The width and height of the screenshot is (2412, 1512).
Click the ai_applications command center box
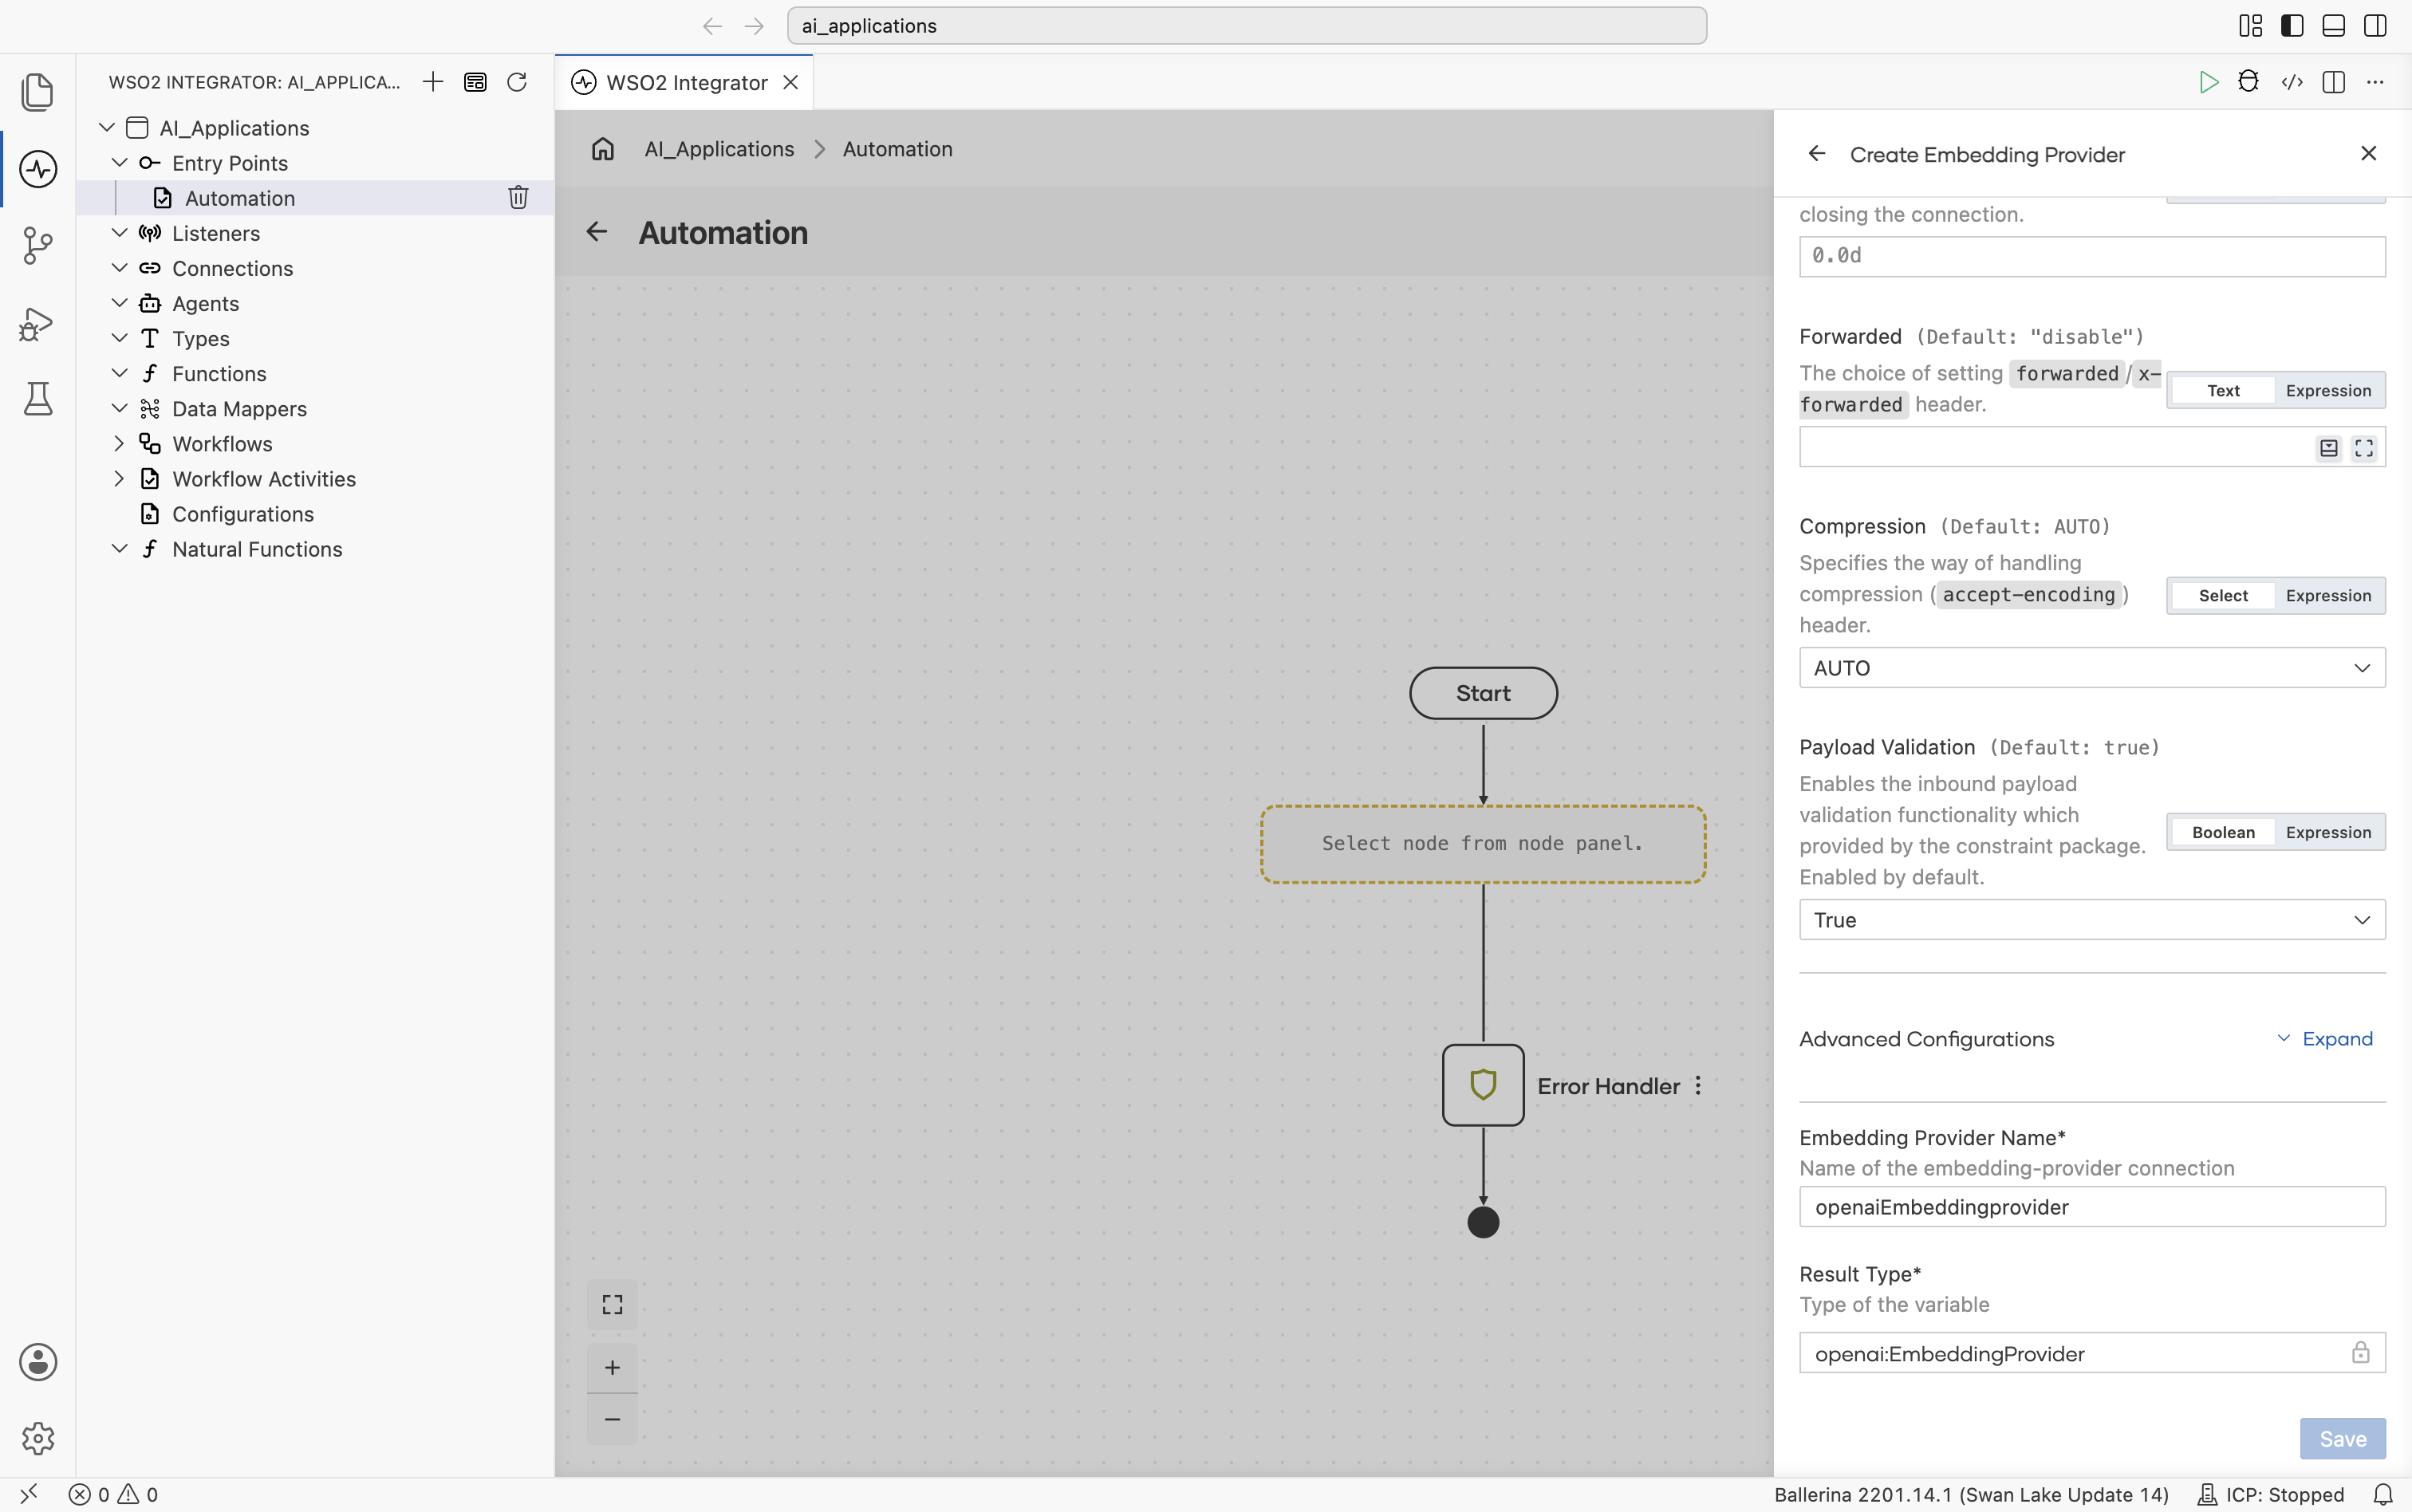tap(1246, 26)
